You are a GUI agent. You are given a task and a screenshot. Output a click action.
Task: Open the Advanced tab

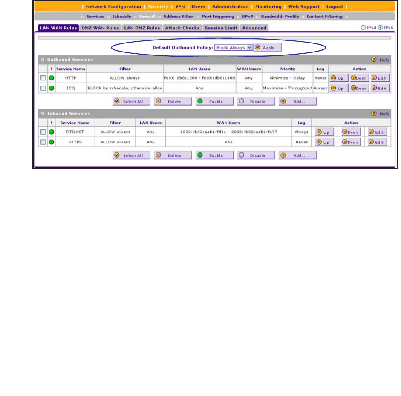point(254,28)
